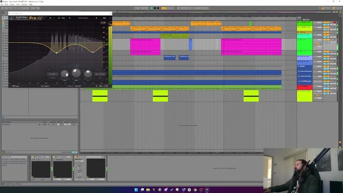Open the input type dropdown of the large green track
The image size is (343, 193).
coord(318,40)
